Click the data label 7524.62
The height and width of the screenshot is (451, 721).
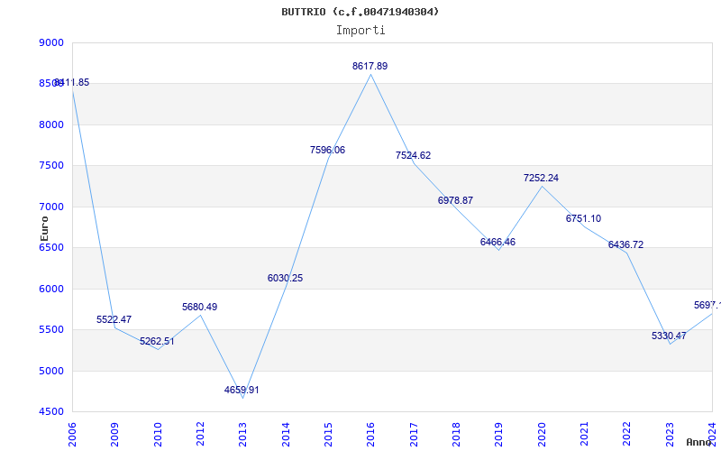point(413,155)
